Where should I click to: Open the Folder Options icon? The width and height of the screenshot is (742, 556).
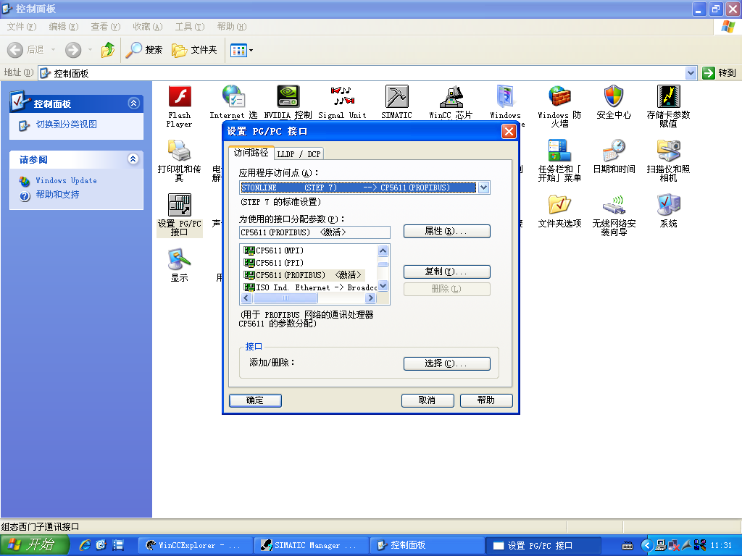(x=559, y=211)
